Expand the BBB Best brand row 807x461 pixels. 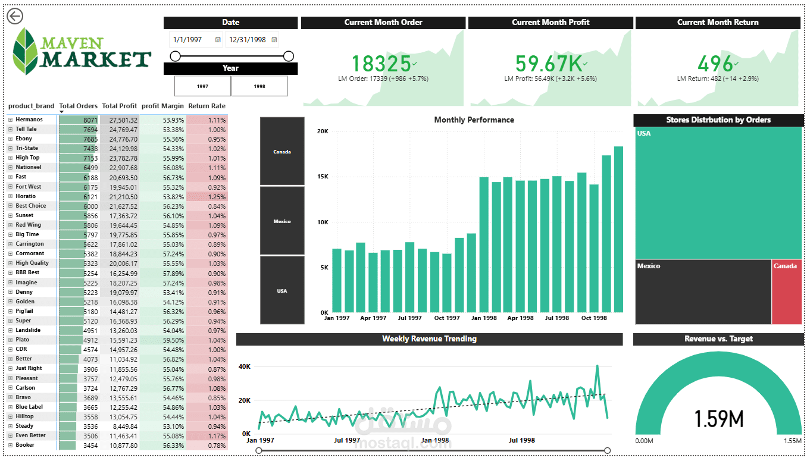11,272
